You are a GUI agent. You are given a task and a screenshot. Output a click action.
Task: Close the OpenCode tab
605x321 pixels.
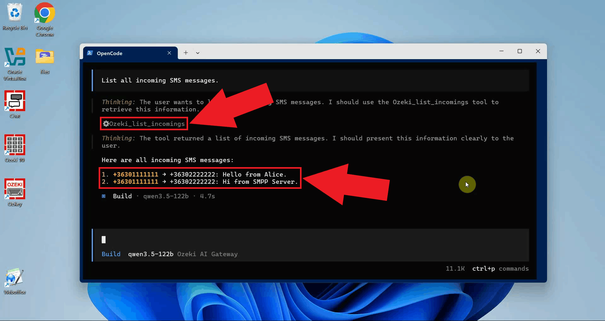click(169, 53)
